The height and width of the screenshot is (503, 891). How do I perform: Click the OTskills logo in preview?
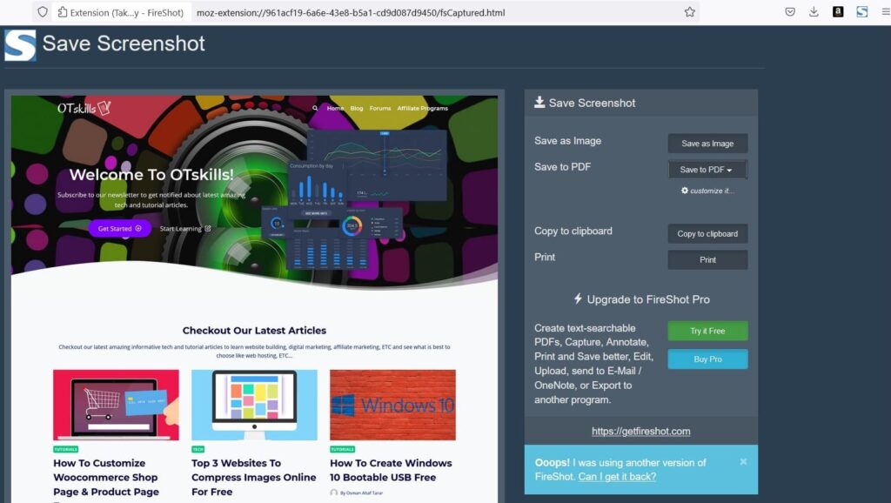click(84, 107)
